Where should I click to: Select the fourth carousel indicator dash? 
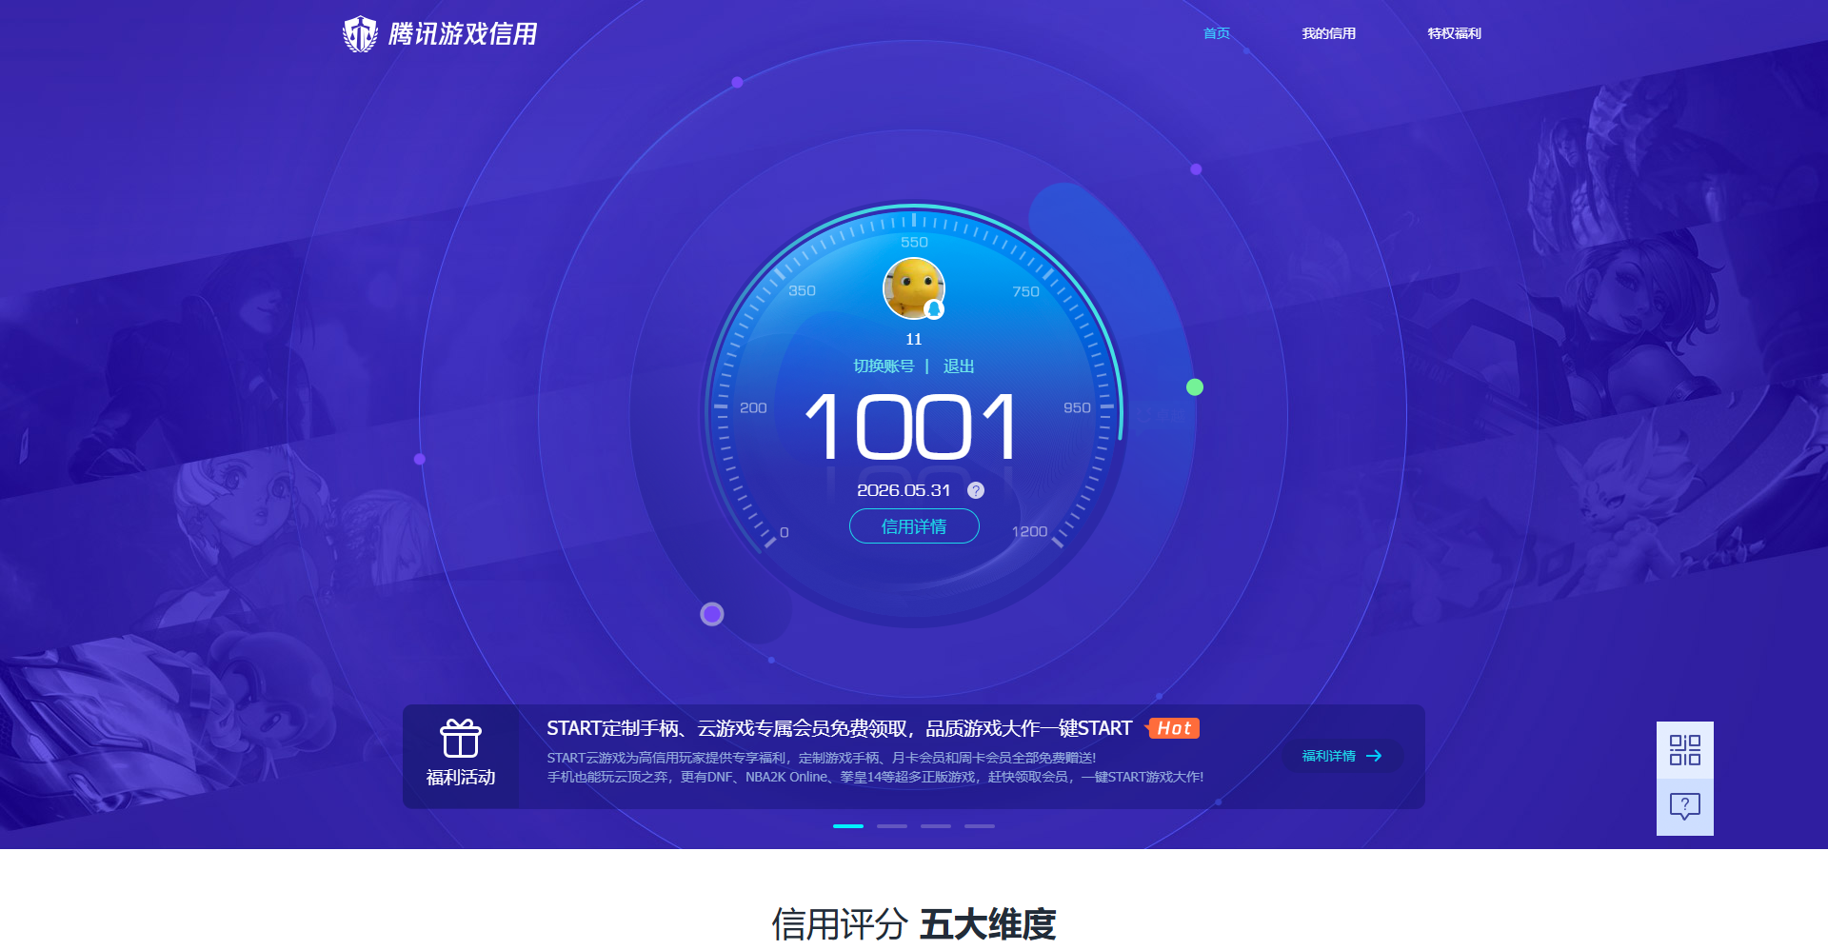pos(980,826)
